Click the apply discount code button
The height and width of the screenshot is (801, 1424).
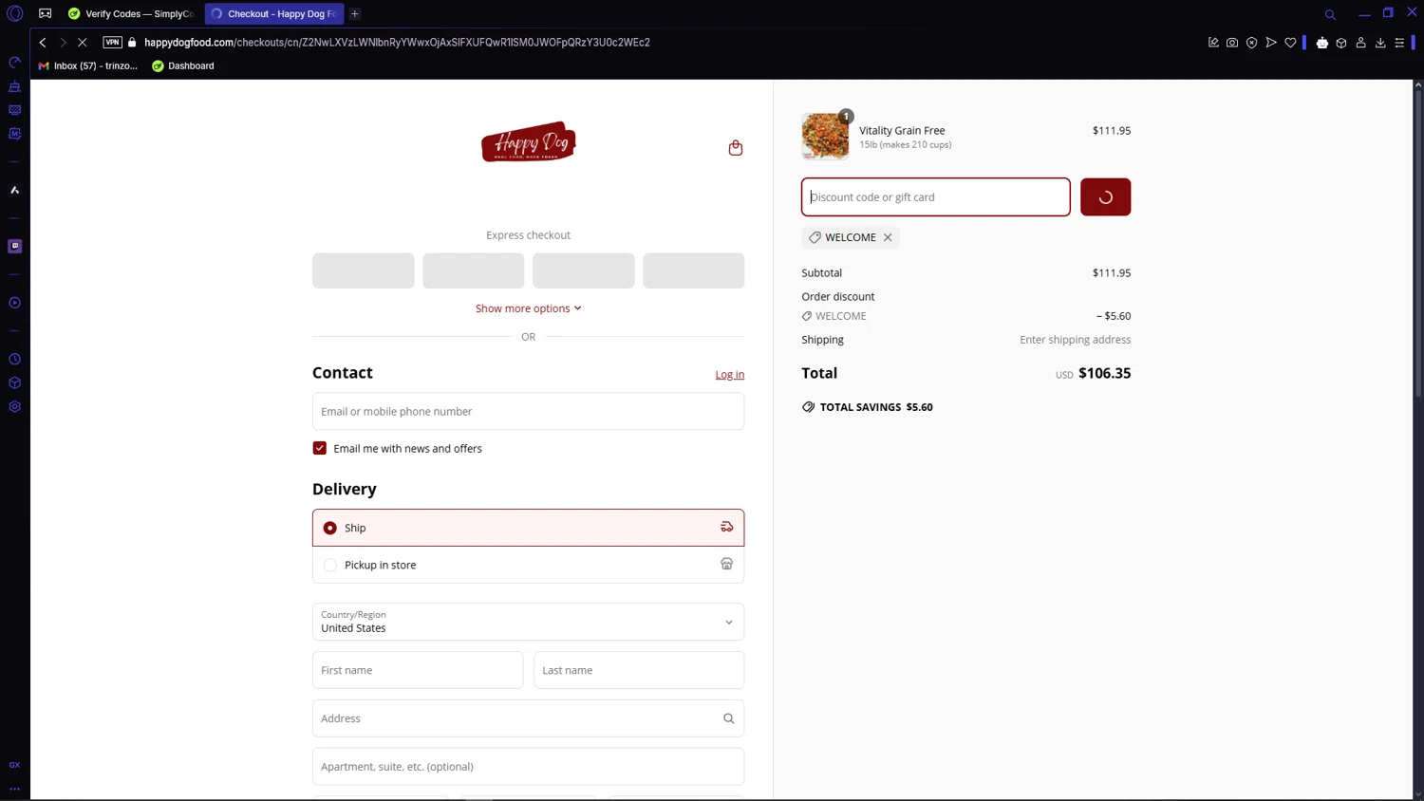1105,197
